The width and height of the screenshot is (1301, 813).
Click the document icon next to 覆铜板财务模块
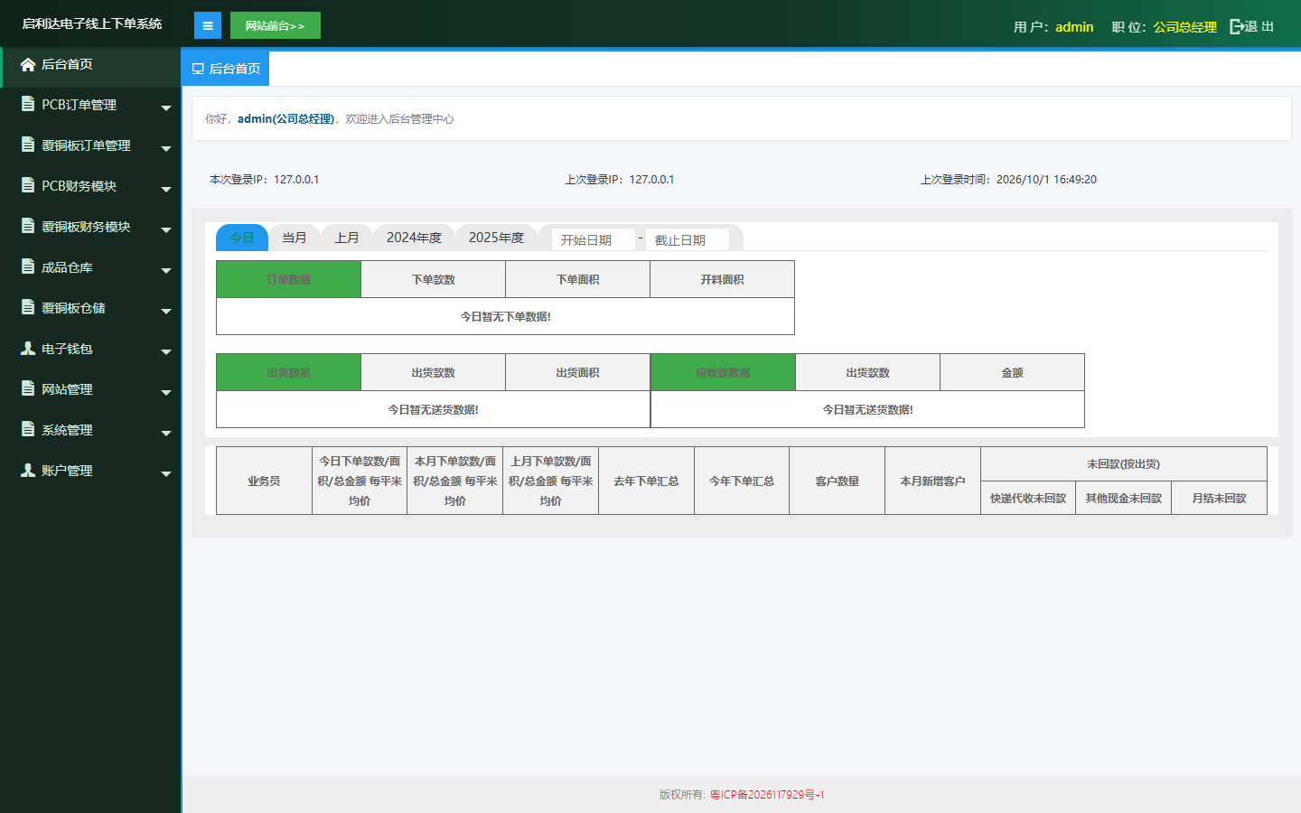tap(28, 226)
